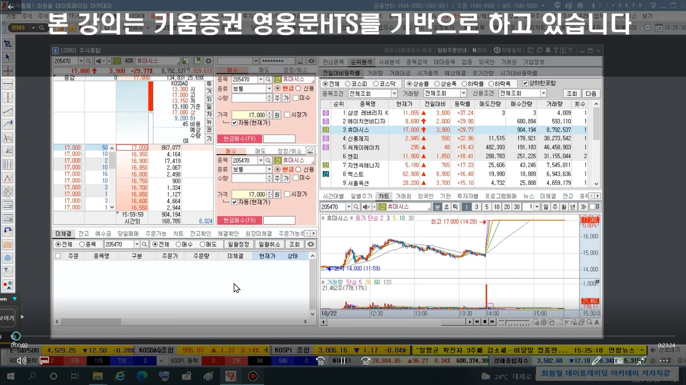Select the 분 (minute) chart button

coord(438,207)
